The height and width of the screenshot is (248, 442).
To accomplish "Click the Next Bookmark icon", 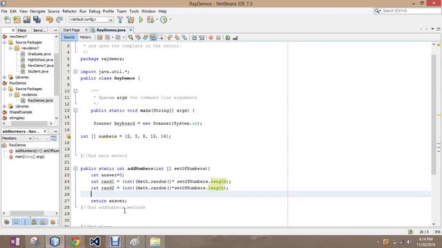I will (x=177, y=37).
